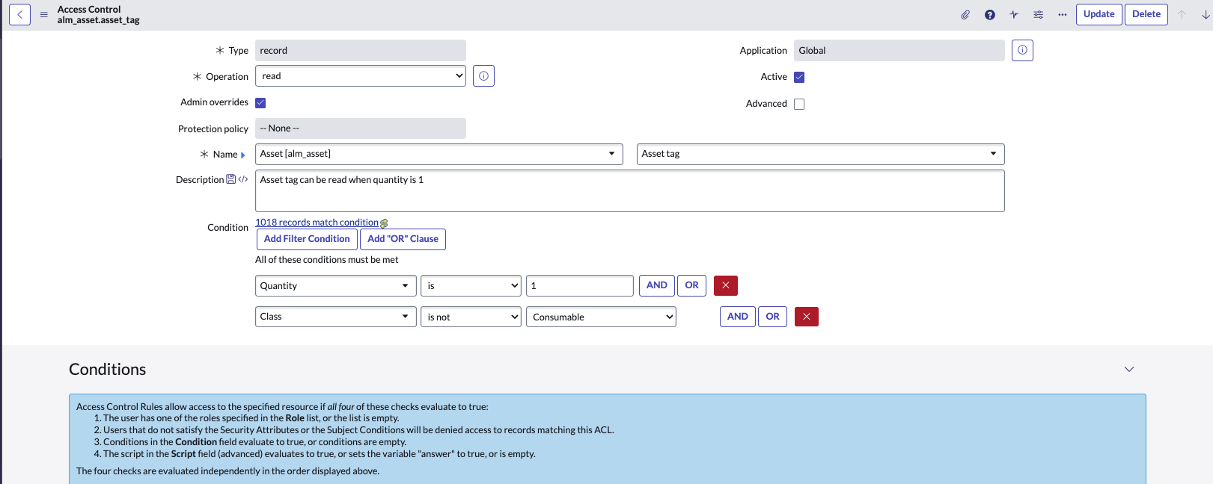This screenshot has height=484, width=1213.
Task: Open the Asset tag field dropdown
Action: (x=819, y=154)
